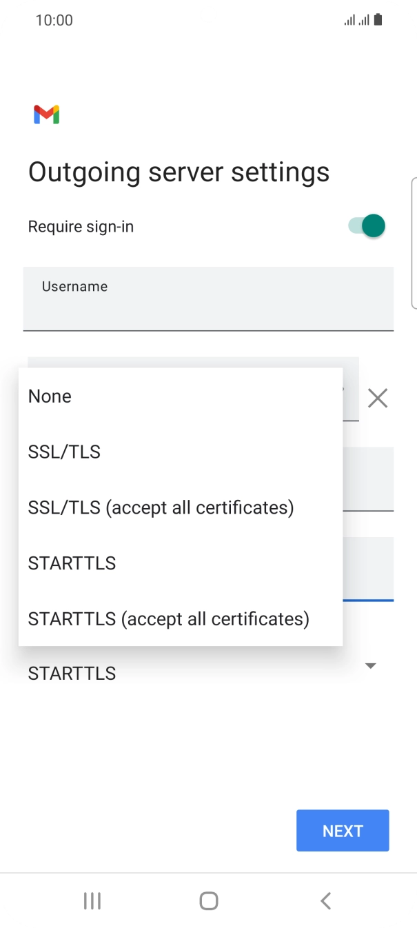Select SSL/TLS from the list
Screen dimensions: 417x928
coord(64,452)
